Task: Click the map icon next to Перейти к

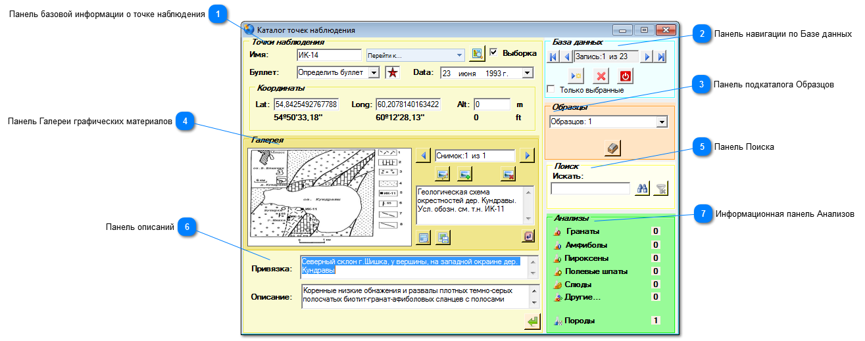Action: point(478,54)
